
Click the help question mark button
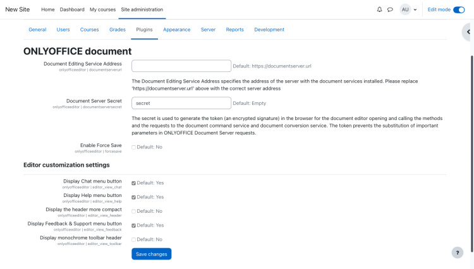click(x=458, y=253)
